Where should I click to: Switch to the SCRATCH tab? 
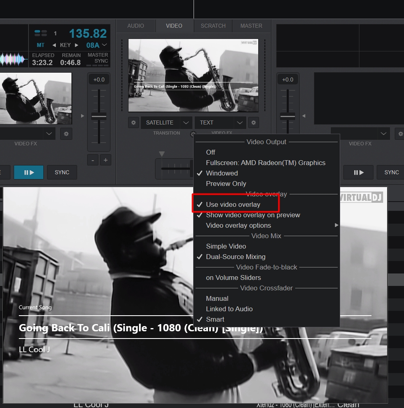213,26
